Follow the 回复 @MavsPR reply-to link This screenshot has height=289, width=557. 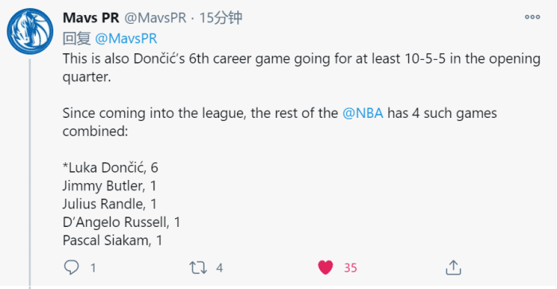[126, 38]
